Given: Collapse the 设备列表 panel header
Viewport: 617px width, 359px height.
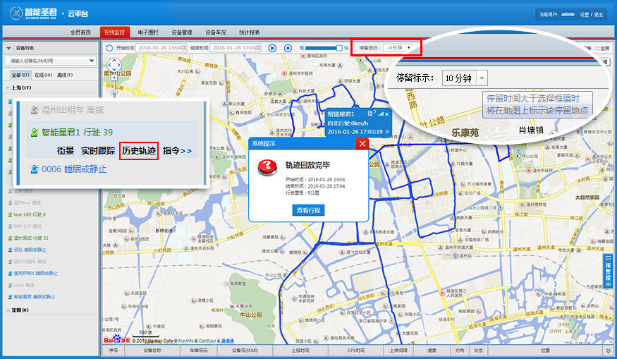Looking at the screenshot, I should point(8,48).
